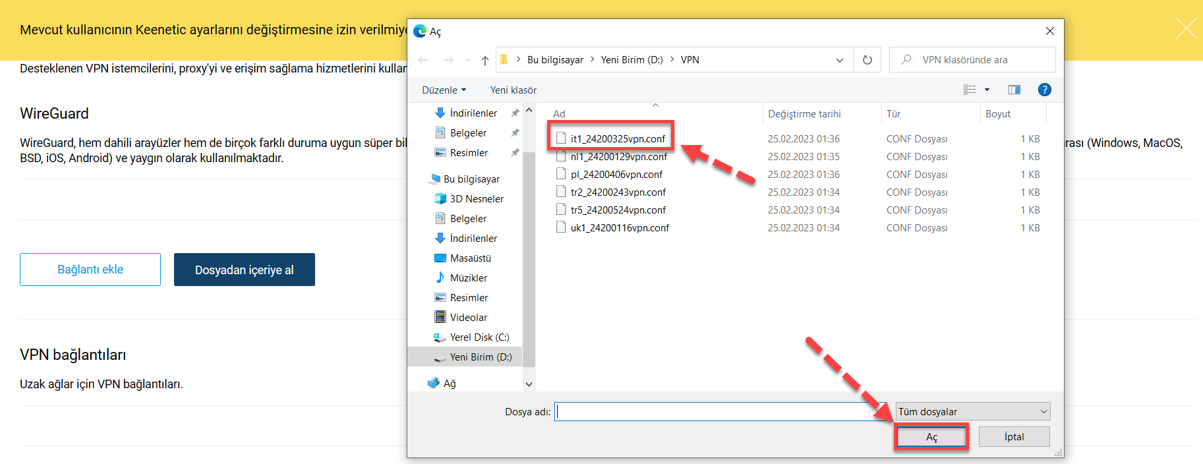Select file uk1_24200116vpn.conf

620,228
